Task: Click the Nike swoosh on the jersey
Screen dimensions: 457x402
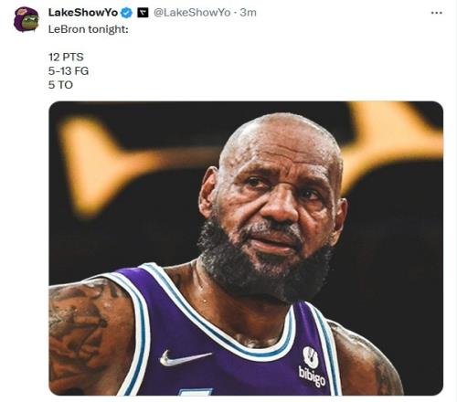Action: 185,357
